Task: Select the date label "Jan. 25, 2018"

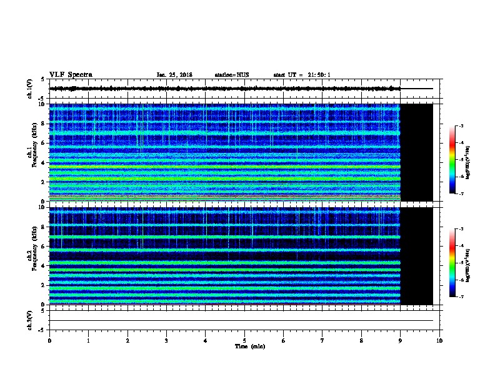Action: 174,75
